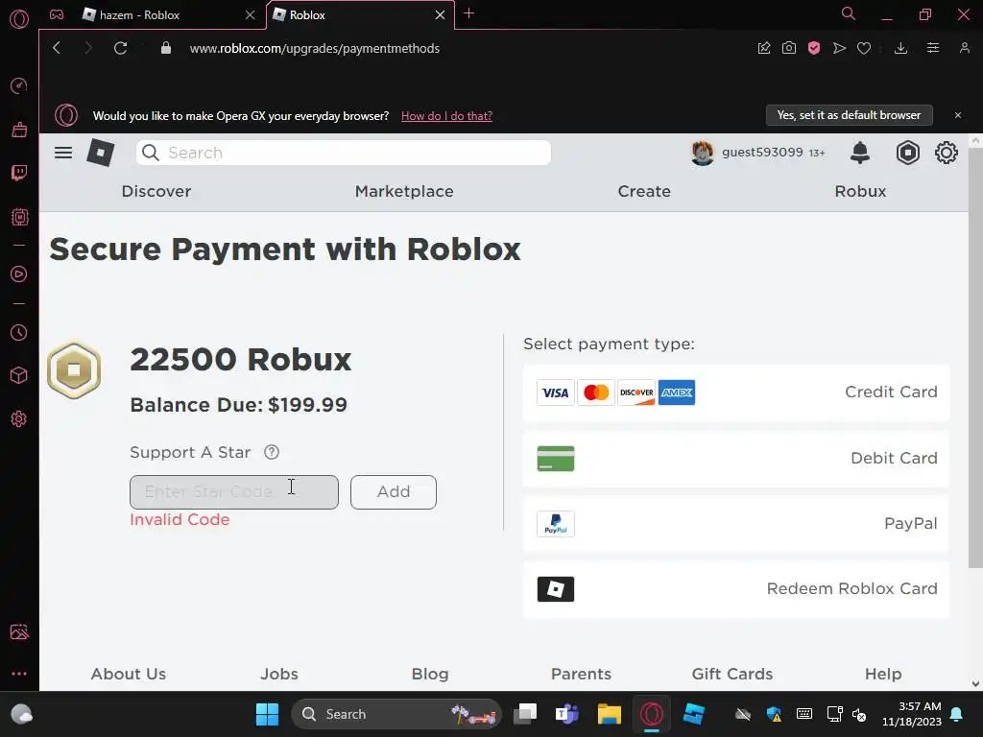Open About Us footer link
The height and width of the screenshot is (737, 983).
[x=129, y=674]
